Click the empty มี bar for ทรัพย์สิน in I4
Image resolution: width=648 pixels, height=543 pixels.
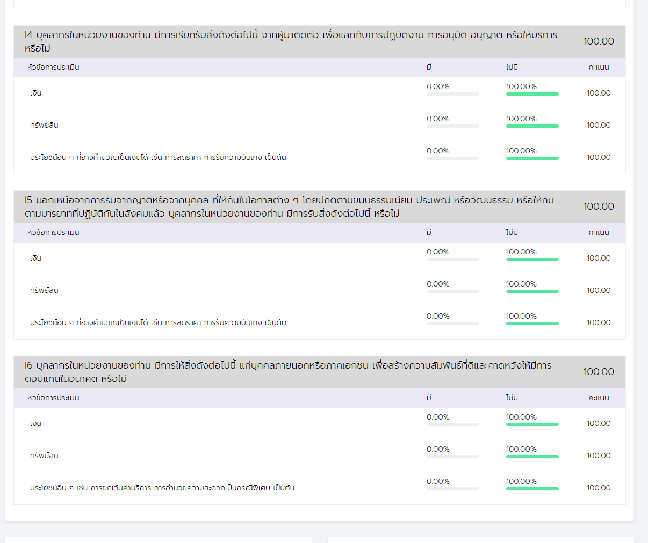click(452, 126)
